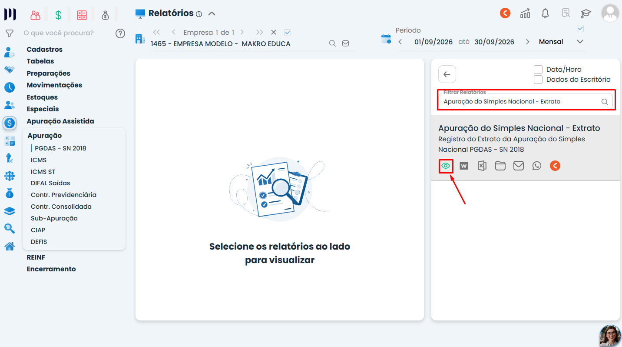Enable the Dados do Escritório checkbox
The width and height of the screenshot is (622, 347).
[538, 80]
